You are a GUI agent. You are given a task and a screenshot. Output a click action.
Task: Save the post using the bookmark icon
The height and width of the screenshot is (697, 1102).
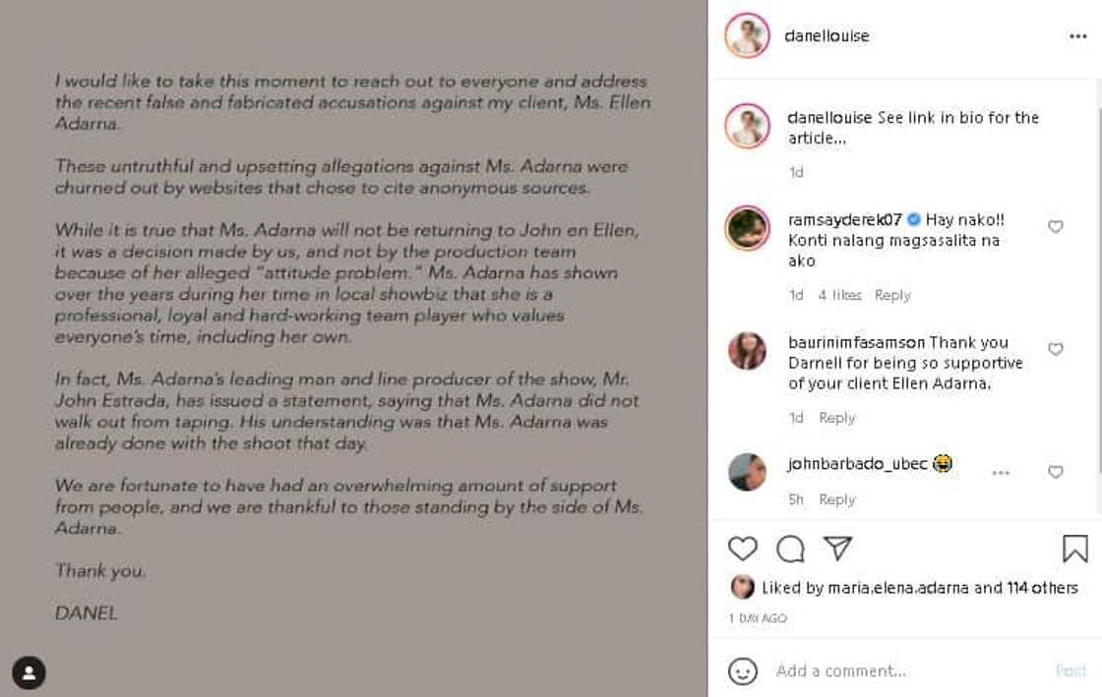click(1077, 550)
